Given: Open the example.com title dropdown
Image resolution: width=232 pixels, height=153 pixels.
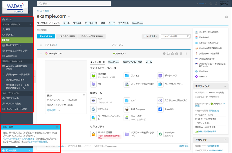Looking at the screenshot, I should tap(69, 17).
